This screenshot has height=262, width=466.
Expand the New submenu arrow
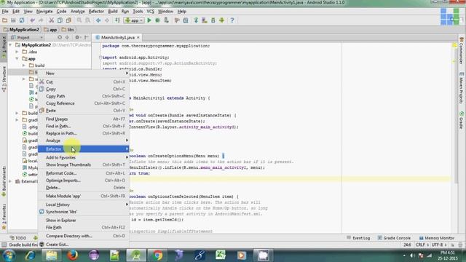pos(127,73)
